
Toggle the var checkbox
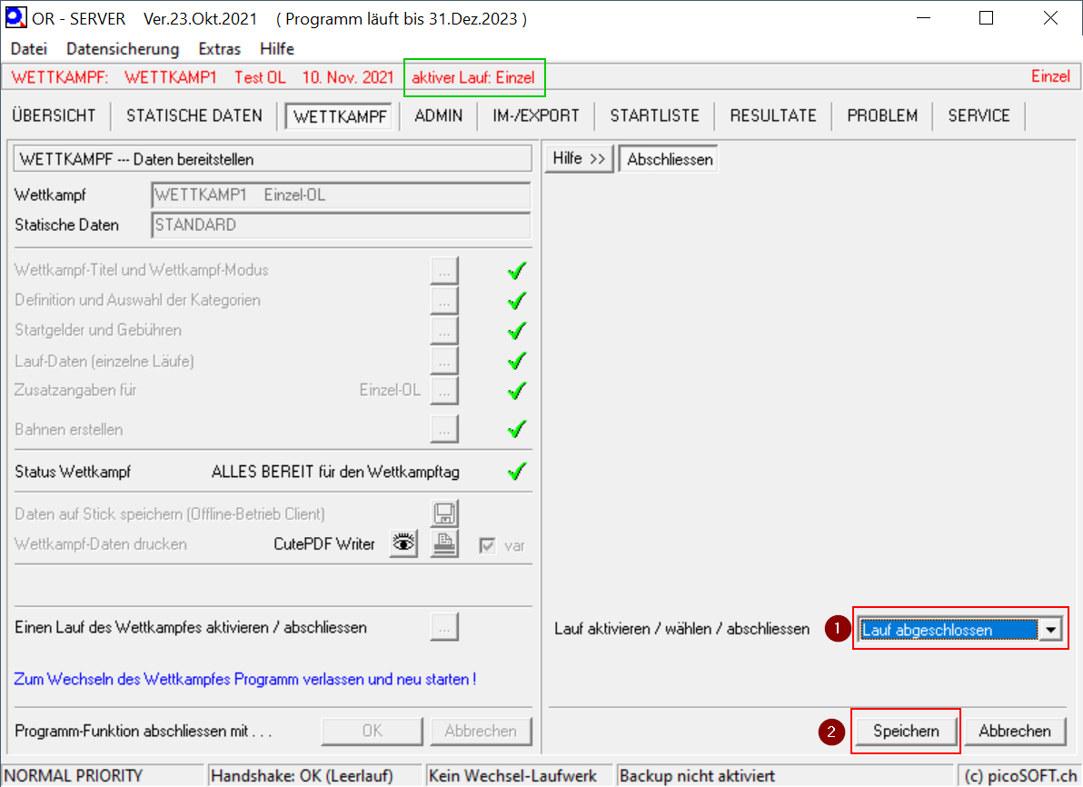click(489, 545)
